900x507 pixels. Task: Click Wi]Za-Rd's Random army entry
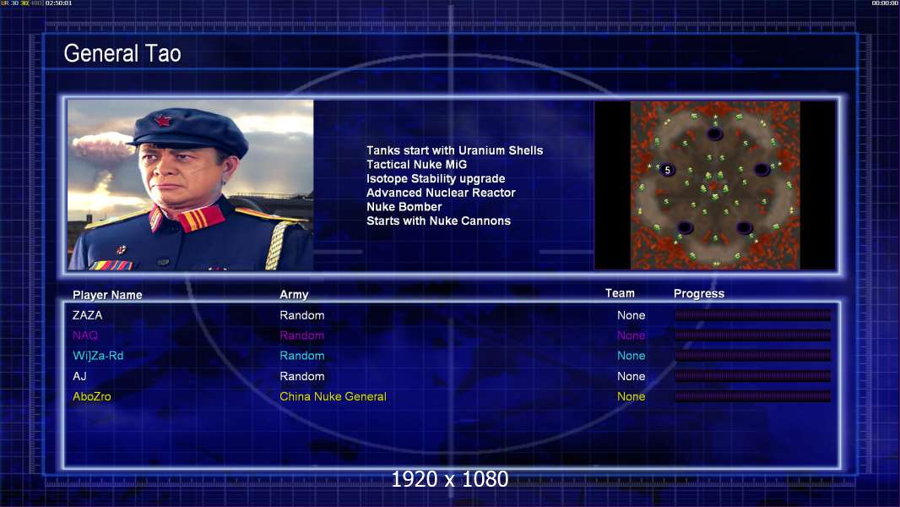click(x=302, y=356)
